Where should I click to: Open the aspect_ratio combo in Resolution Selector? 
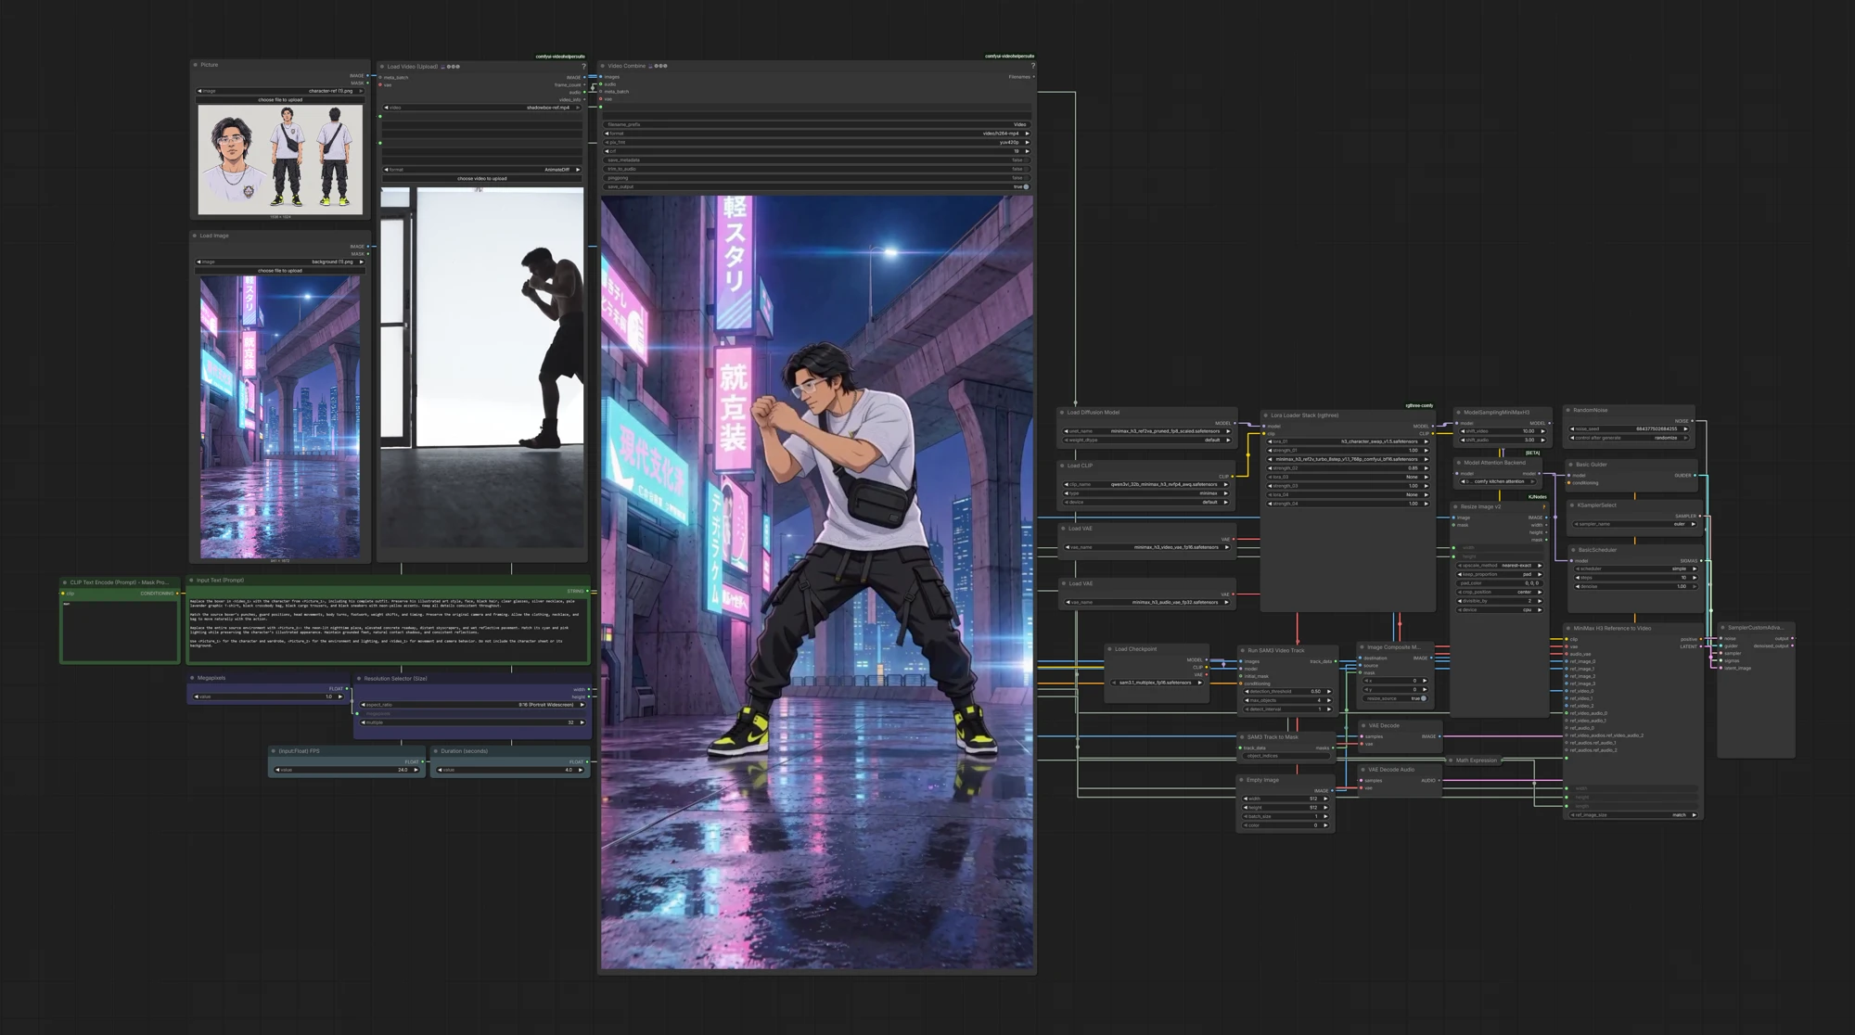point(473,705)
